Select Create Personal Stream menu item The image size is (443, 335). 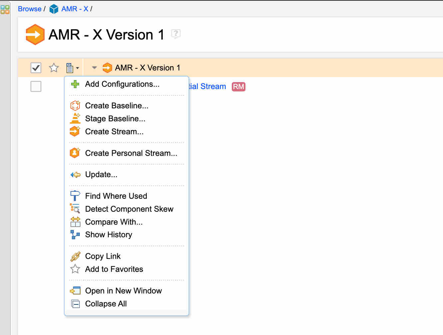coord(131,153)
